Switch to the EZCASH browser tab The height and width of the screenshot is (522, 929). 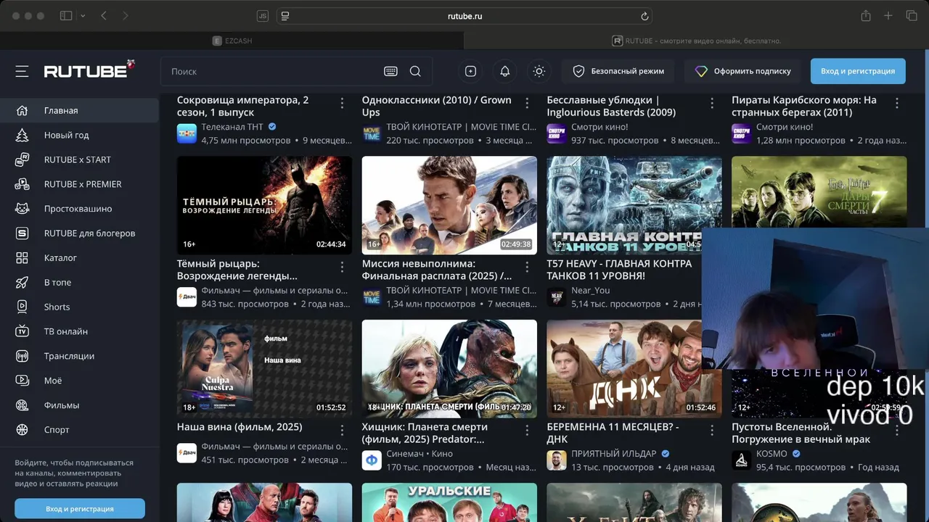click(232, 41)
